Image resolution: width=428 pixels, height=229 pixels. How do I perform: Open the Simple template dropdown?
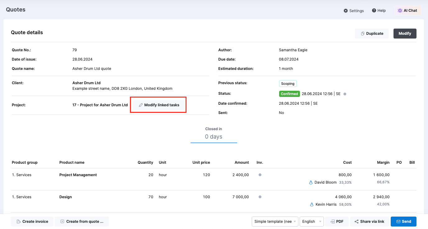(275, 222)
